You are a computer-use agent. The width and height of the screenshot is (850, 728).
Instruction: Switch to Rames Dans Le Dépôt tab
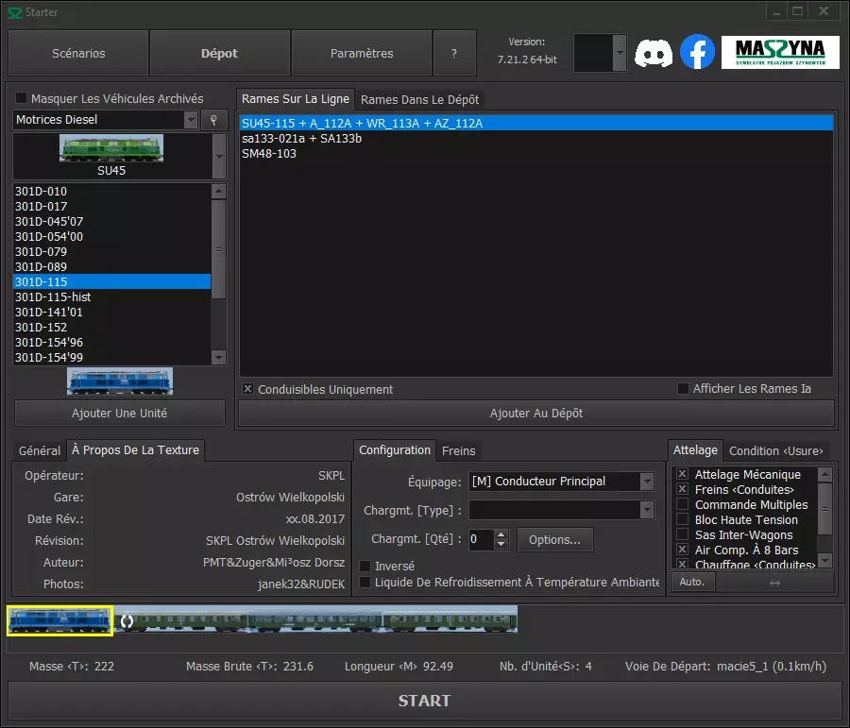point(419,99)
